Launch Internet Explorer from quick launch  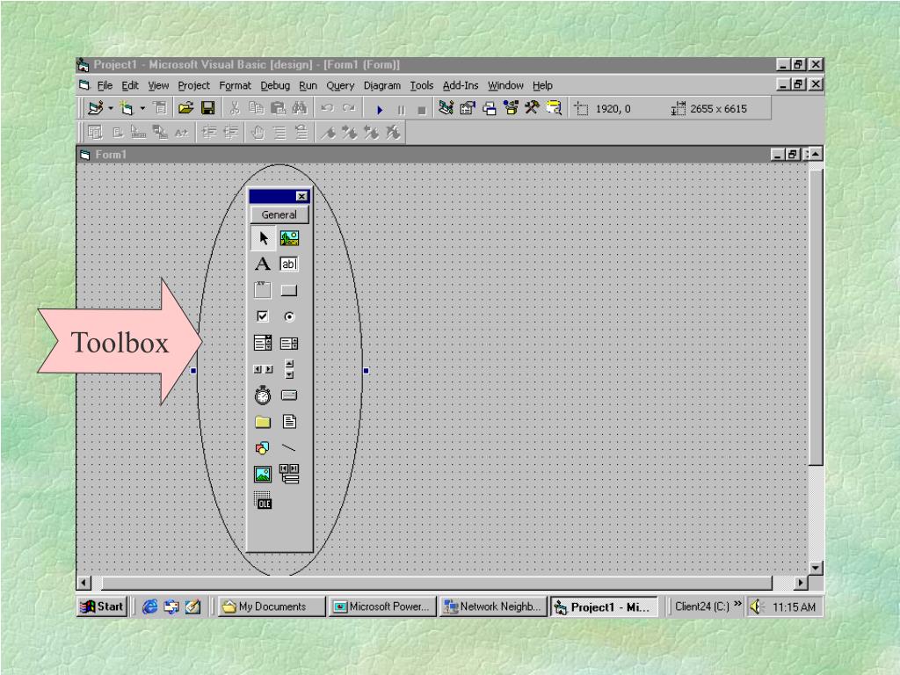149,606
